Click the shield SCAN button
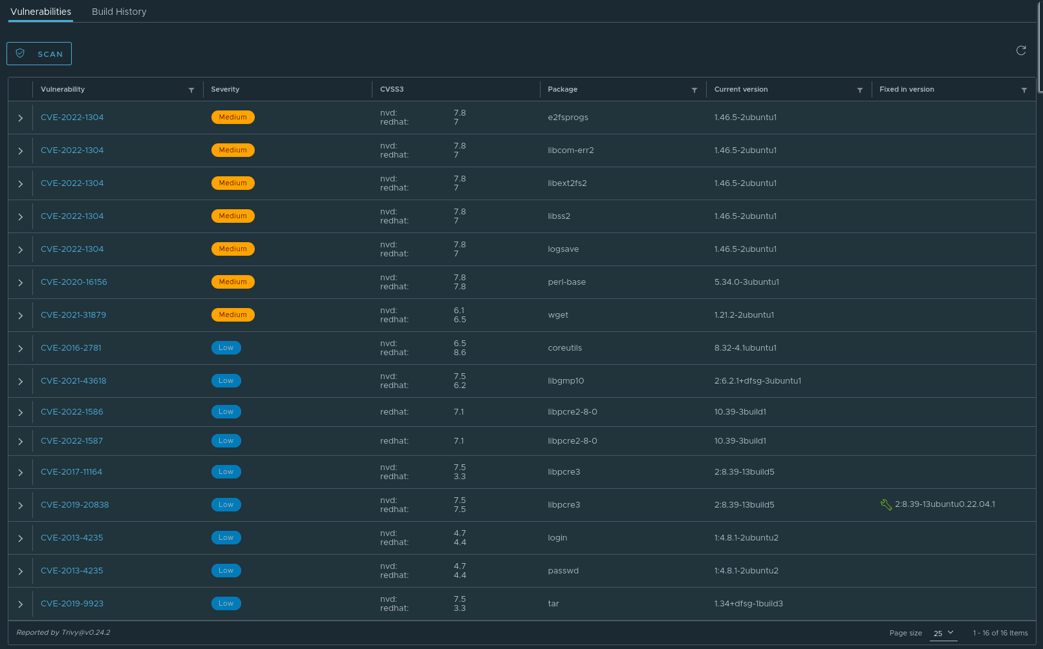 [x=39, y=54]
